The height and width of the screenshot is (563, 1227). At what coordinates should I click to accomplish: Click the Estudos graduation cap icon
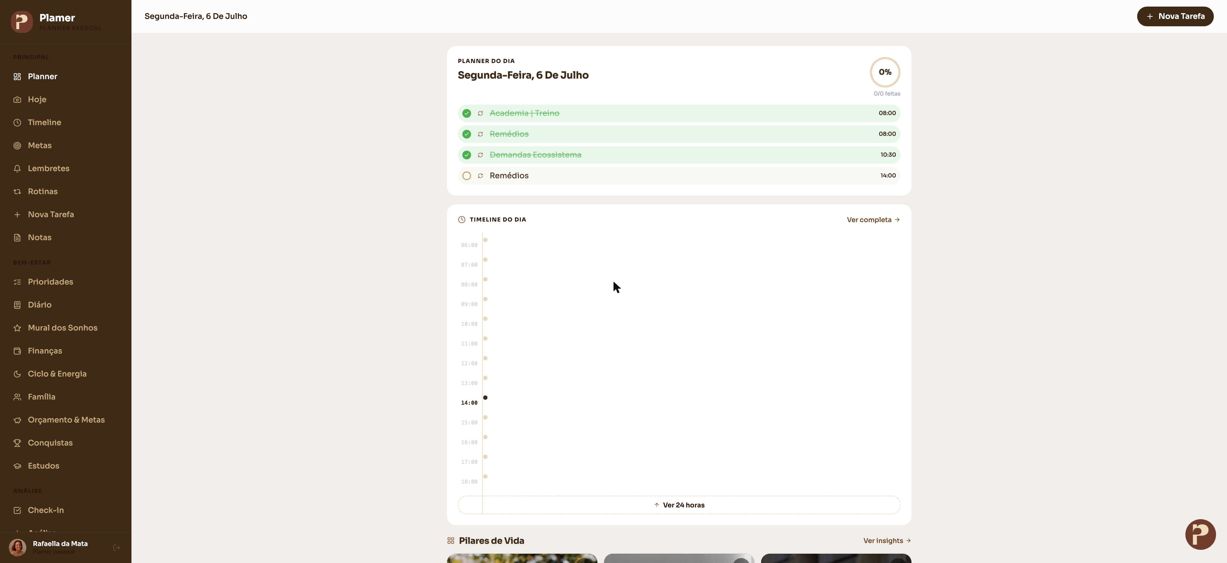(x=17, y=466)
